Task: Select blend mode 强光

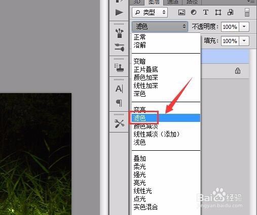Action: [166, 175]
